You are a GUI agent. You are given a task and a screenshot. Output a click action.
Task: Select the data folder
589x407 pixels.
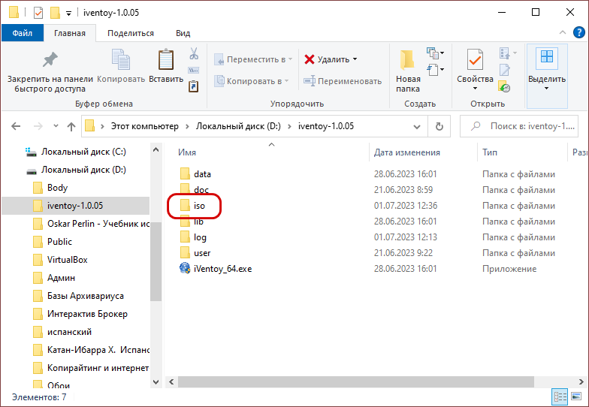pos(195,174)
